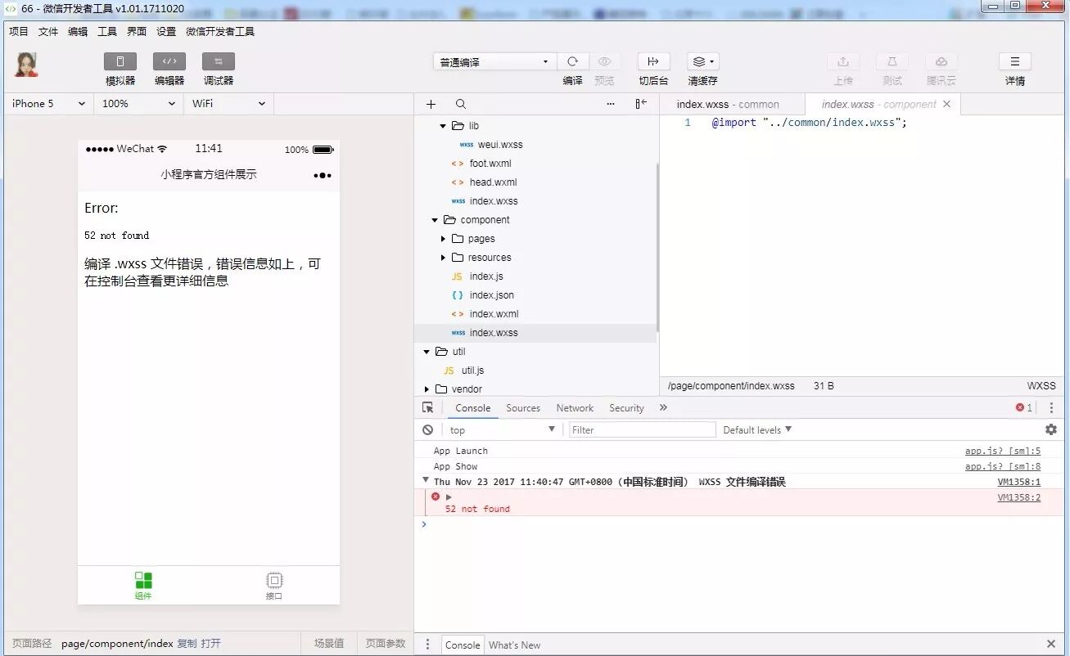Open foot.wxml file
Screen dimensions: 1070x656
pos(490,164)
